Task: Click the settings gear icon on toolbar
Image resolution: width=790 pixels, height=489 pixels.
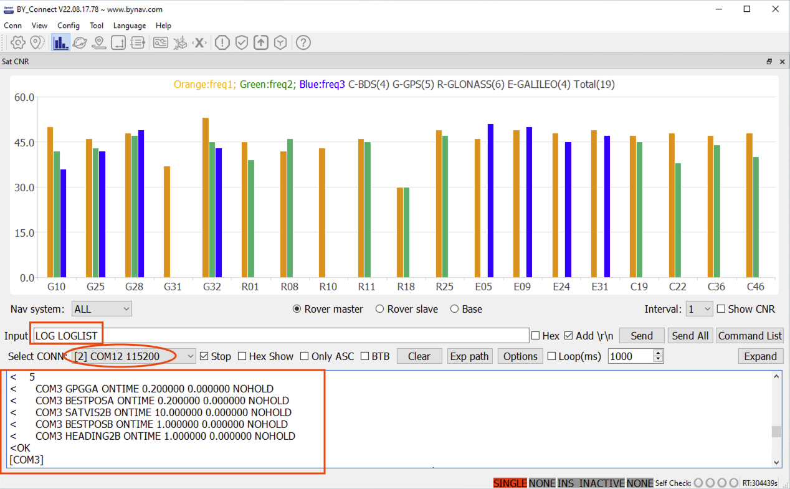Action: (x=17, y=42)
